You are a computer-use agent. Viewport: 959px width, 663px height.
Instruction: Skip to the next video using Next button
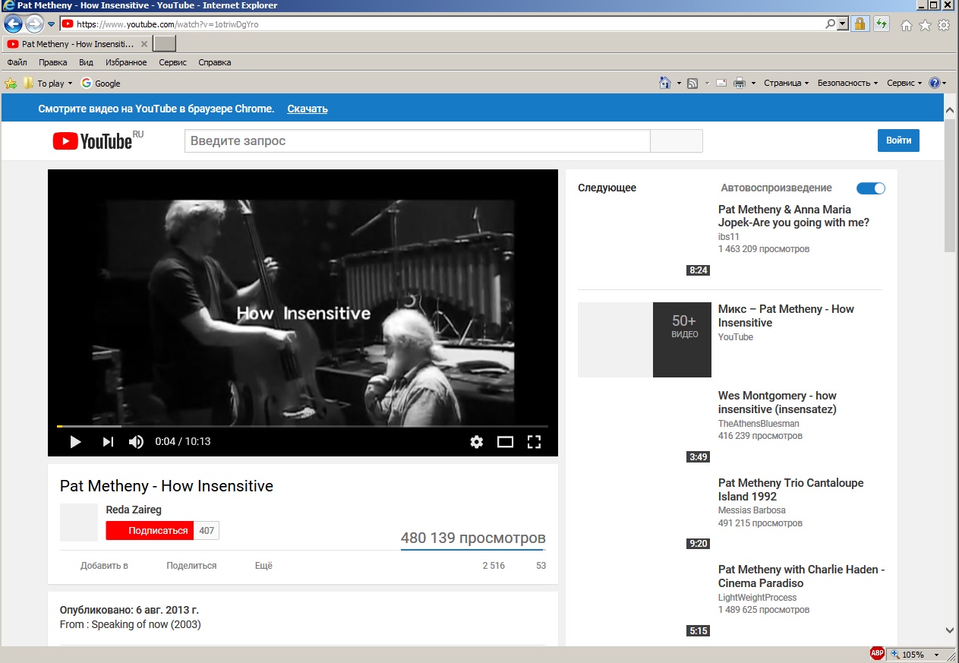[x=108, y=442]
